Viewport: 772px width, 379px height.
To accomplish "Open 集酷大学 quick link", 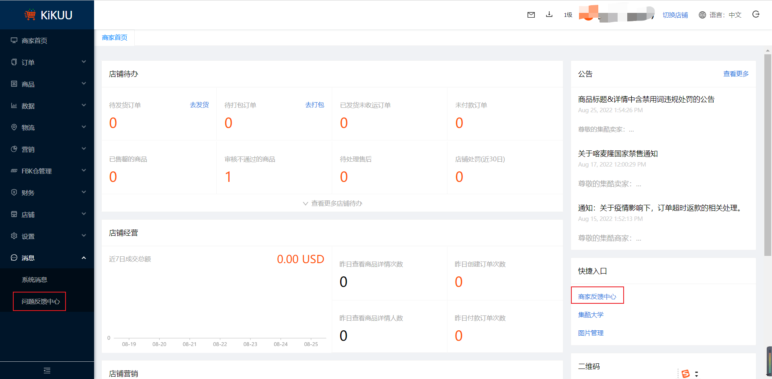I will (591, 315).
